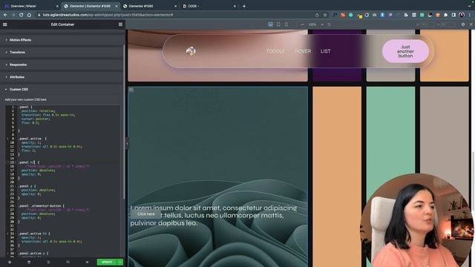475x267 pixels.
Task: Click the zoom percentage value
Action: (x=312, y=24)
